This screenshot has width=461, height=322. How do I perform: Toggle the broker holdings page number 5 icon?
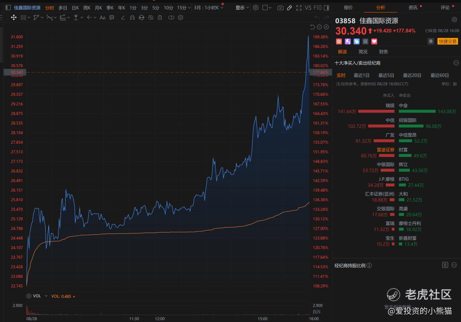pyautogui.click(x=445, y=265)
